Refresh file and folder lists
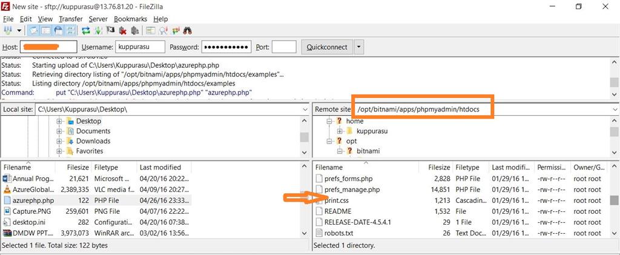This screenshot has width=620, height=255. (85, 30)
